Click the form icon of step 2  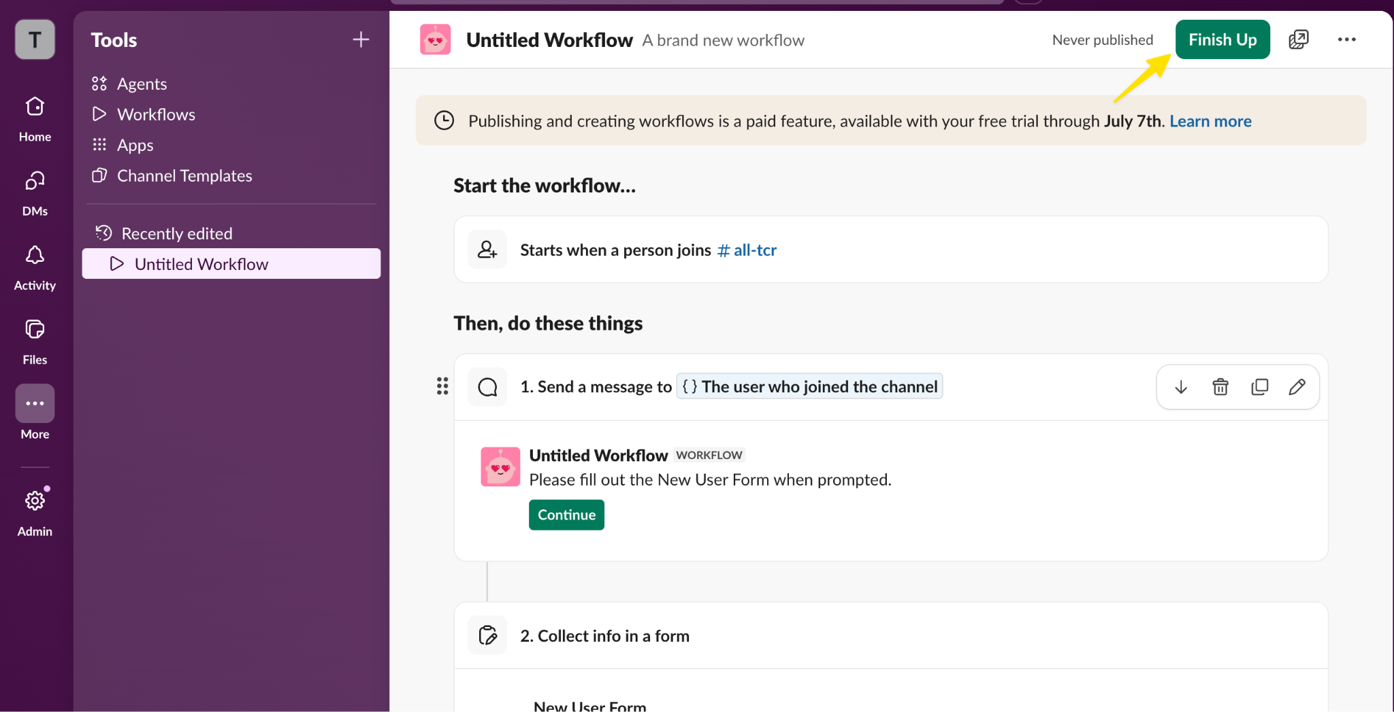[487, 635]
